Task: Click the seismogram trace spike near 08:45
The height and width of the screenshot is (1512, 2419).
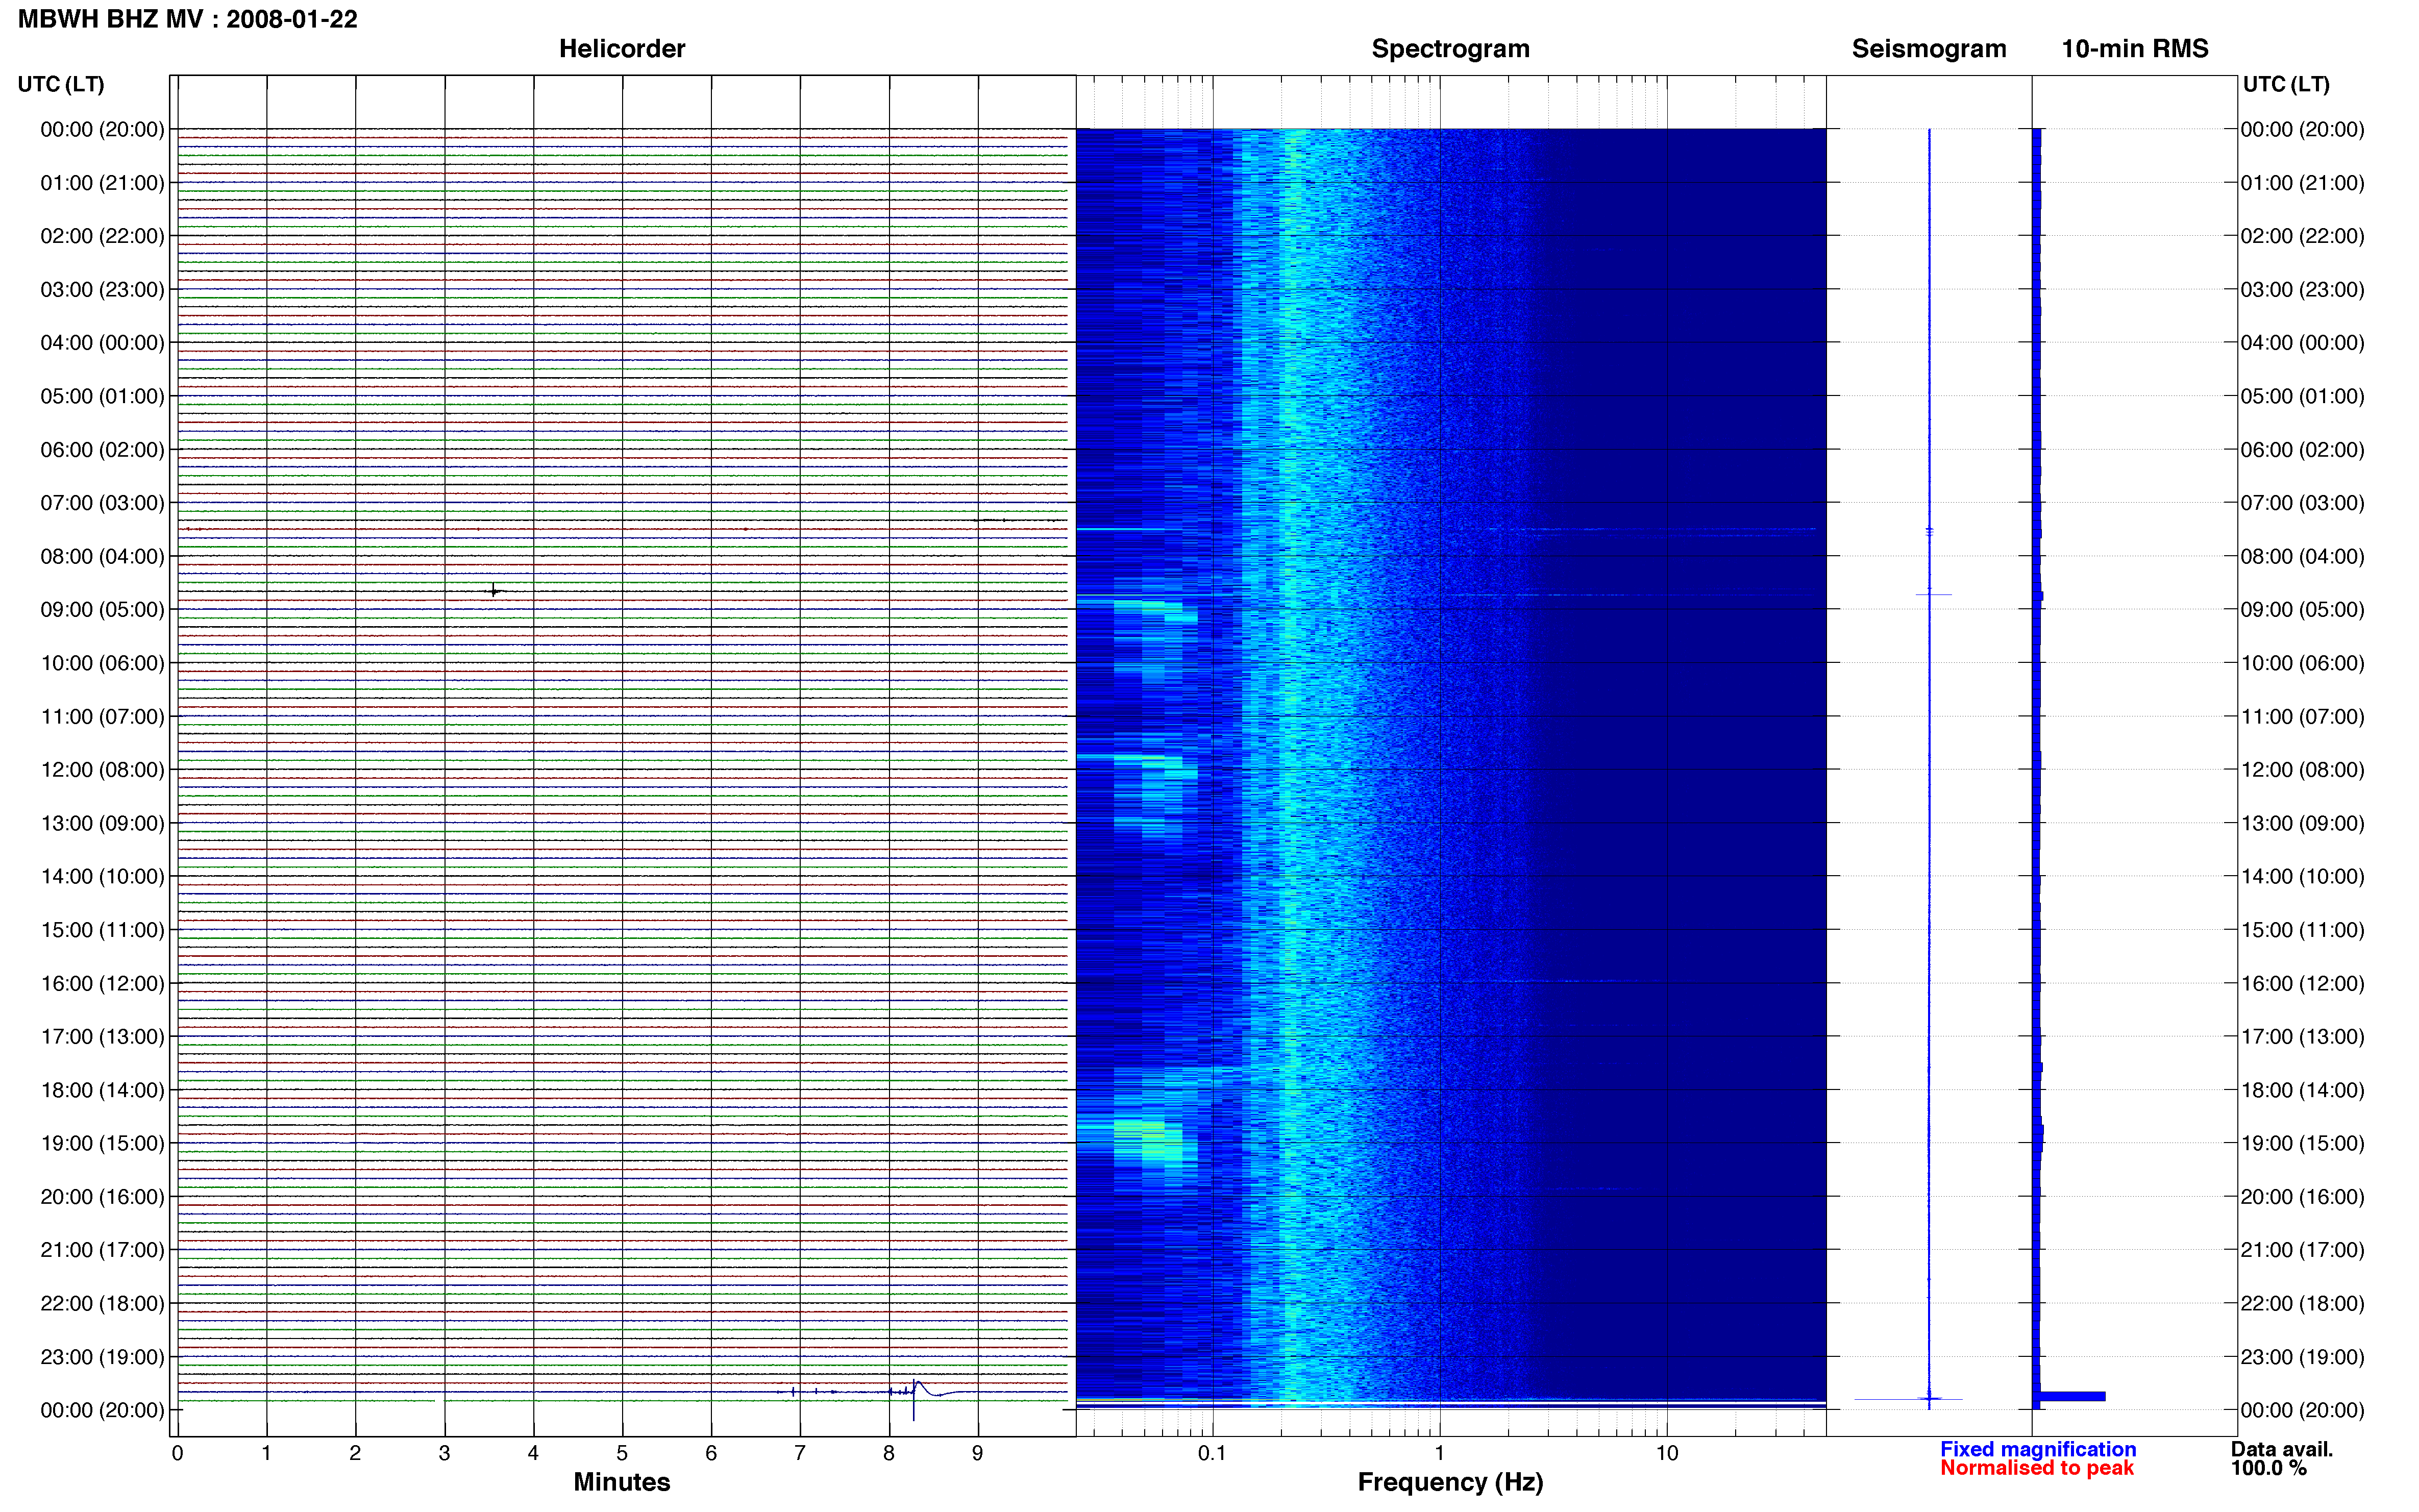Action: 1933,595
